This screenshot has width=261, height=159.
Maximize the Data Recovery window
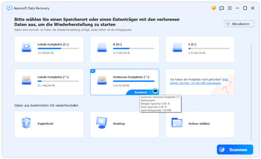pos(245,8)
